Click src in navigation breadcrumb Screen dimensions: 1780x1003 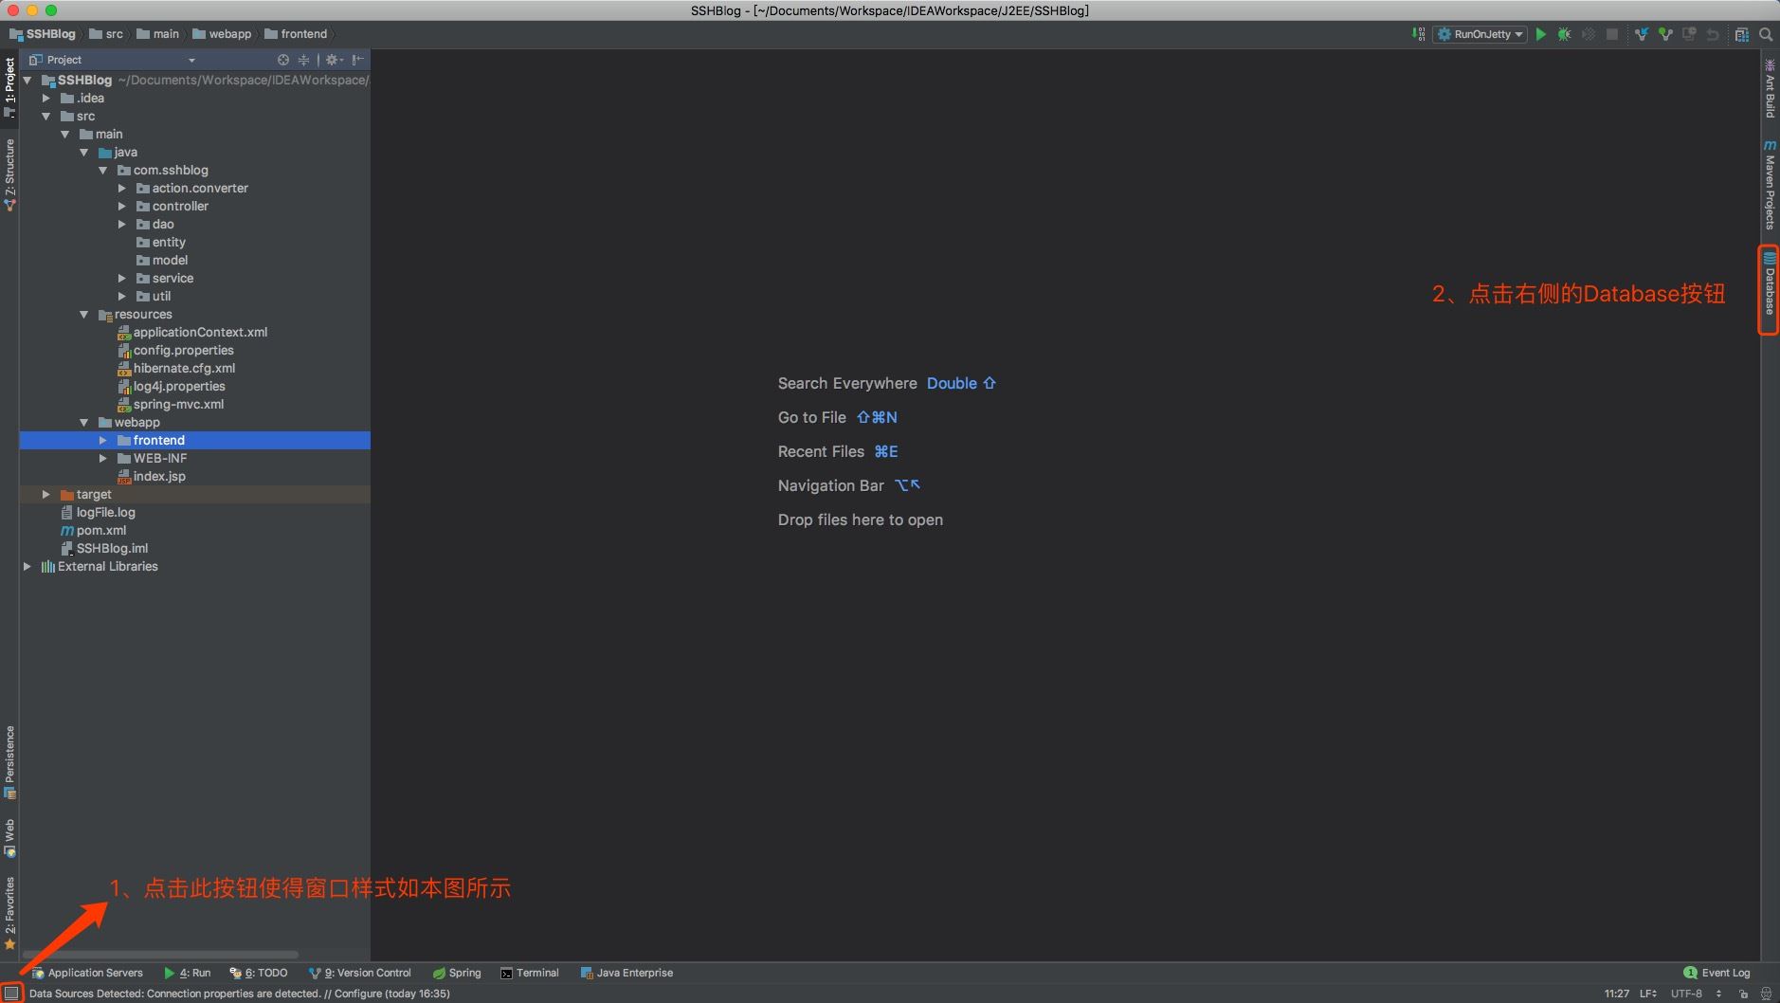(x=106, y=34)
